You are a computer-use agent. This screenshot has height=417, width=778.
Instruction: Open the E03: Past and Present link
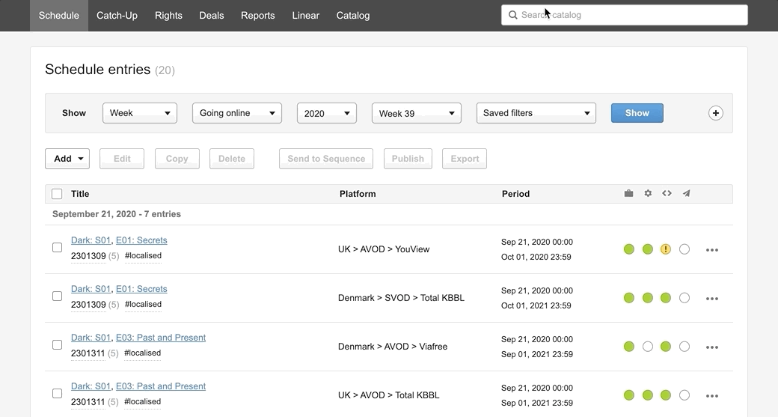click(x=161, y=338)
